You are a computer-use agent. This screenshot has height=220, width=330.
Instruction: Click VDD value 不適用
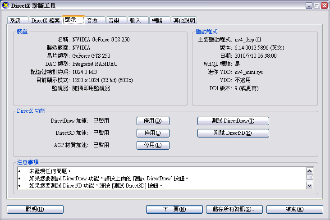pyautogui.click(x=243, y=80)
